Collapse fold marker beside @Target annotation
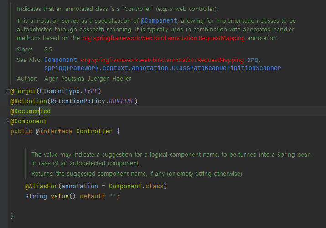Image resolution: width=326 pixels, height=228 pixels. point(8,91)
